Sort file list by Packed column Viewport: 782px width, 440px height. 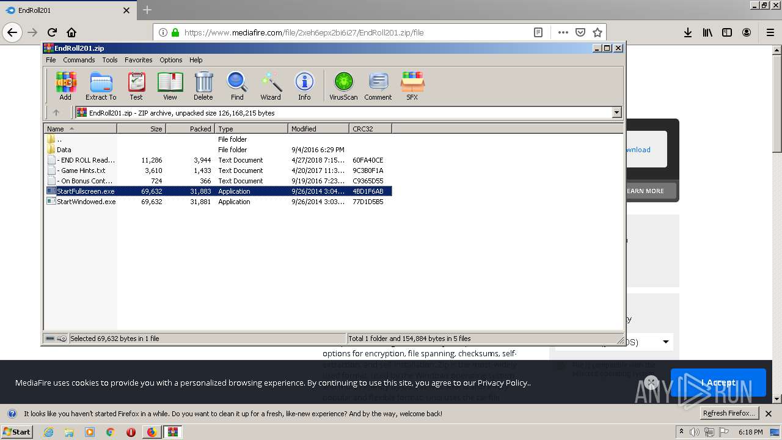[190, 129]
